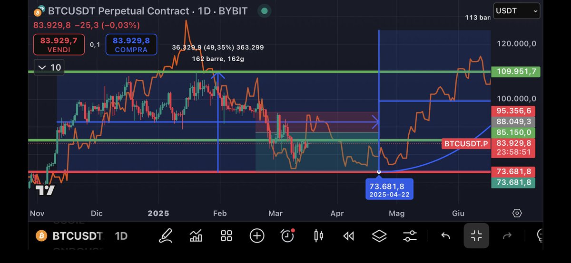Open the object tree layers icon
This screenshot has height=263, width=571.
[x=379, y=235]
